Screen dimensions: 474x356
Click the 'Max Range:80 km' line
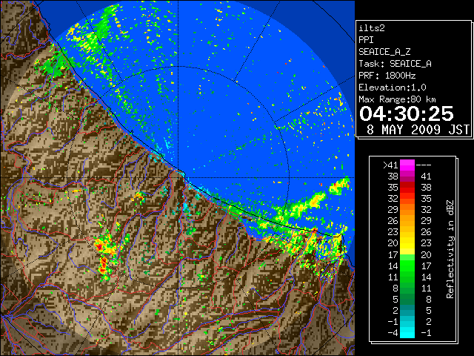click(397, 99)
